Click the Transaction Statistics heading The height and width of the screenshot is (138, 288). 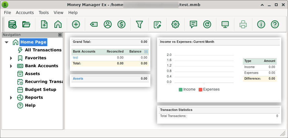(x=176, y=110)
